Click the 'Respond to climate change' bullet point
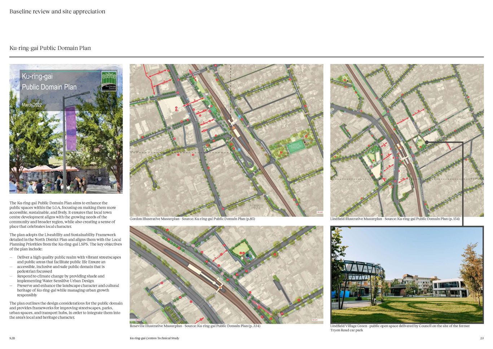The width and height of the screenshot is (493, 349). coord(61,278)
